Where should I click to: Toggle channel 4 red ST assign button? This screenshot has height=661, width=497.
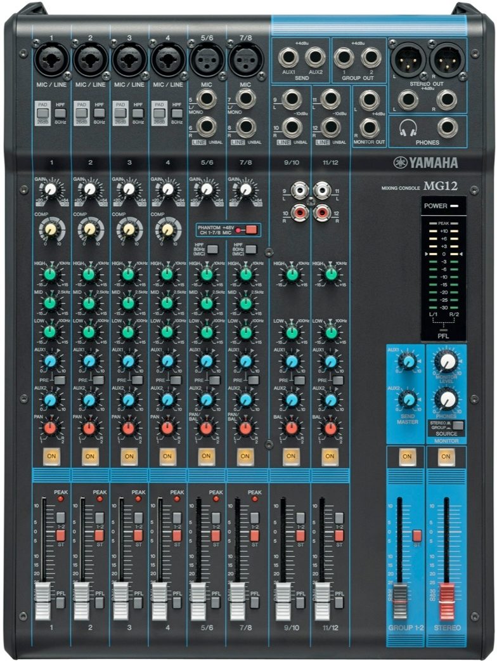pos(177,535)
